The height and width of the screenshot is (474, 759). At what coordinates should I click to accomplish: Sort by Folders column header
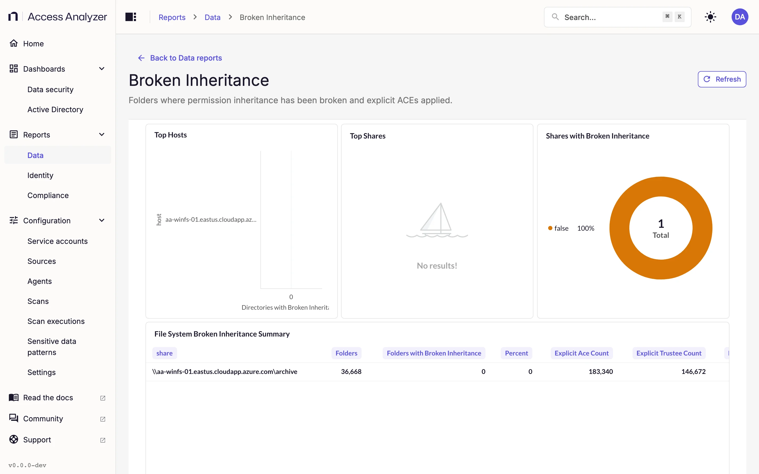(x=346, y=353)
